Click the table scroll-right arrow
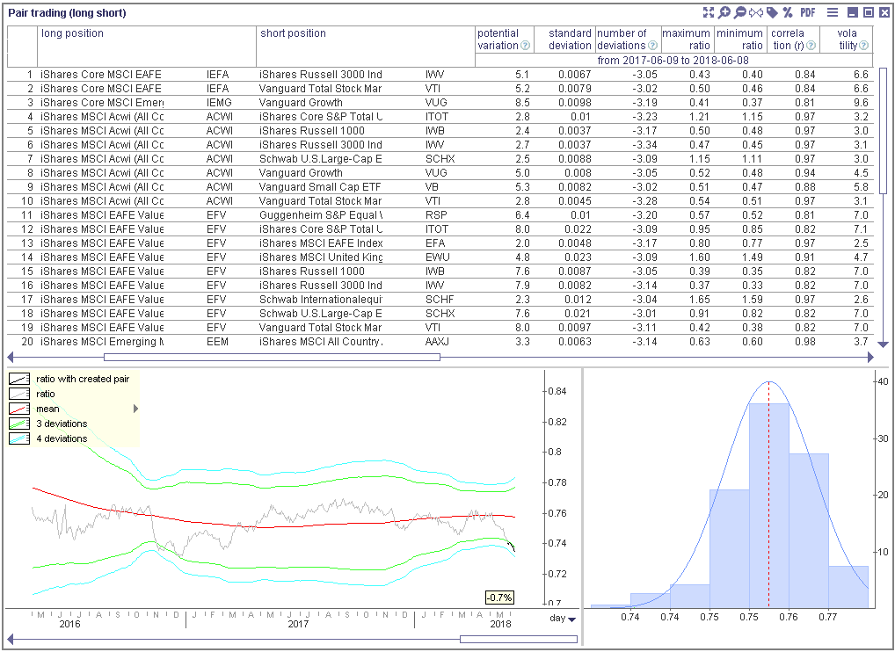The width and height of the screenshot is (895, 652). (870, 357)
